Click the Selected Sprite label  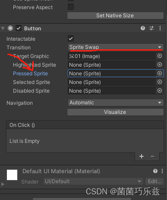coord(32,82)
